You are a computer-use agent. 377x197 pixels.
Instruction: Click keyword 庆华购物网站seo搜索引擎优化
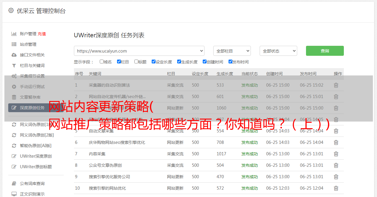(x=117, y=142)
